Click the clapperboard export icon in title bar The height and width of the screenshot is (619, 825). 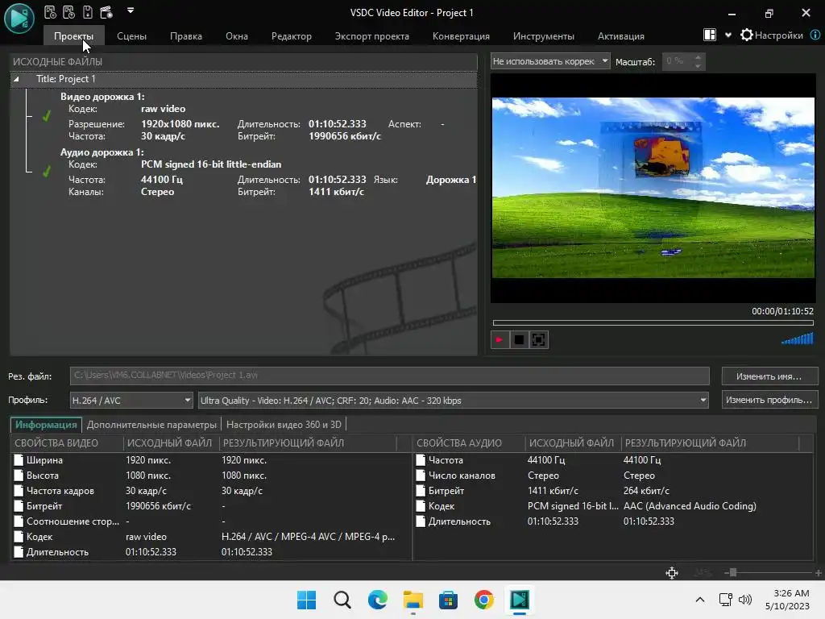point(106,11)
